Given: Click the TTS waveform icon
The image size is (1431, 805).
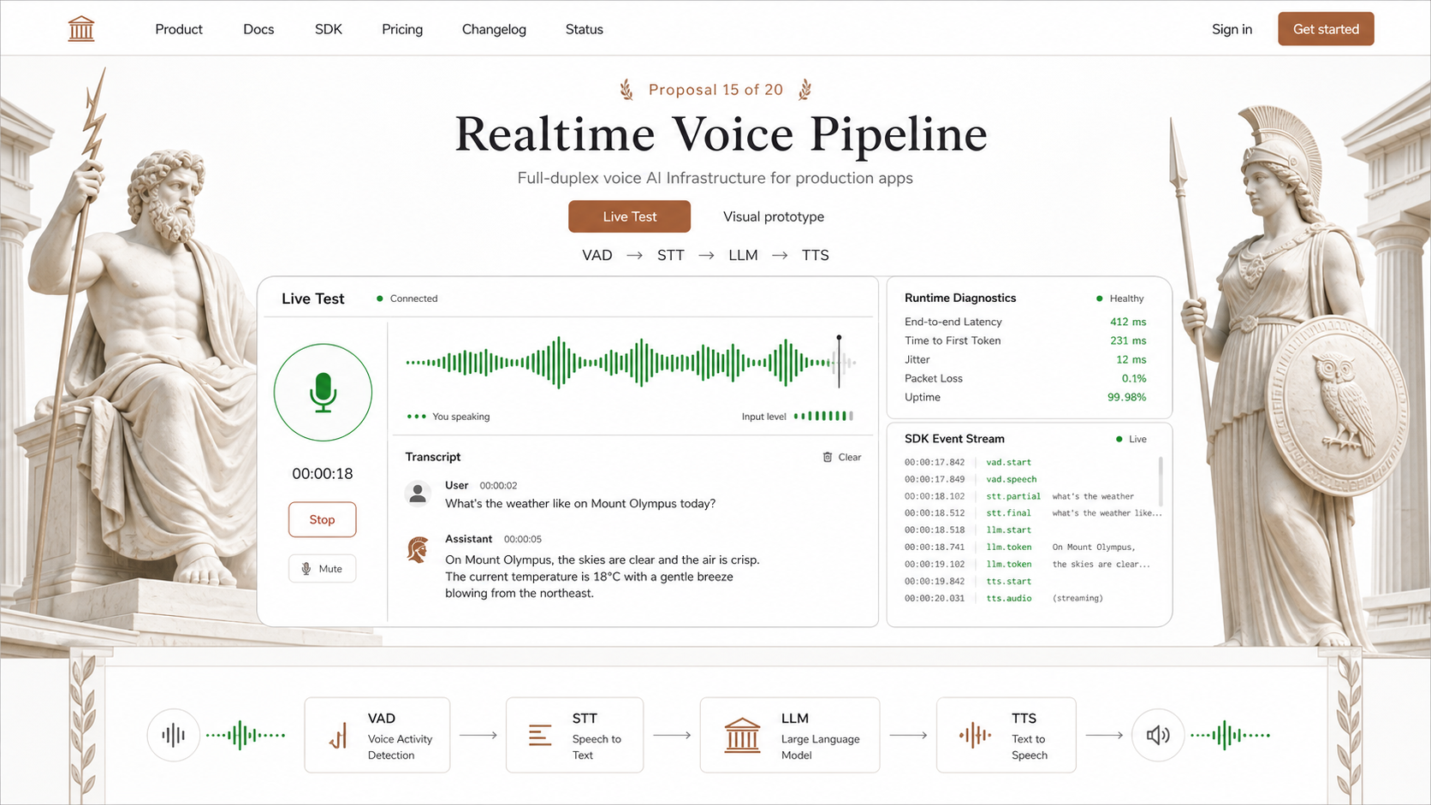Looking at the screenshot, I should point(975,735).
